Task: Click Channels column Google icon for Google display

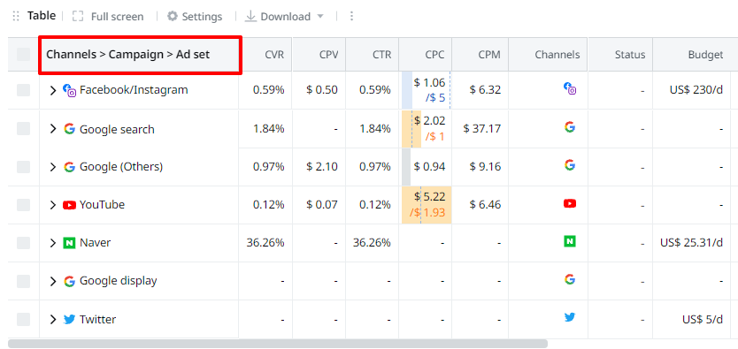Action: (570, 279)
